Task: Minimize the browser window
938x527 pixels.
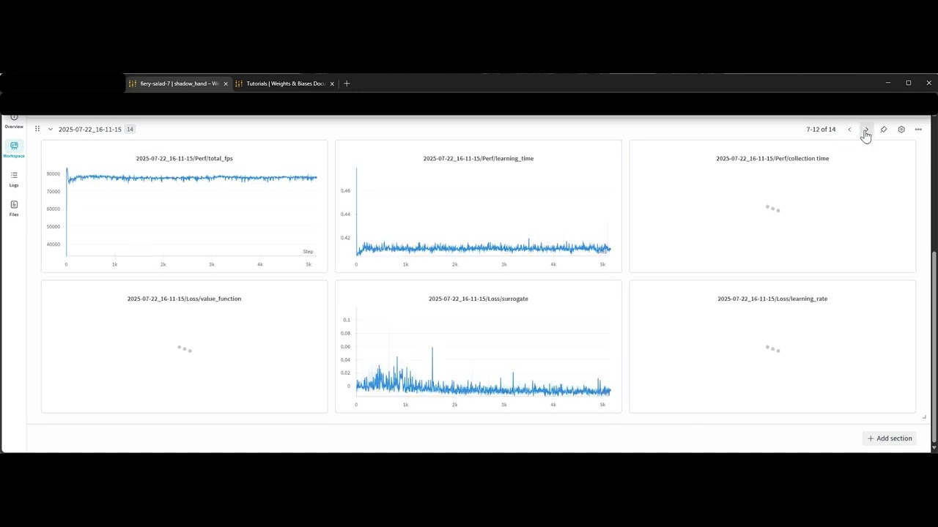Action: point(887,83)
